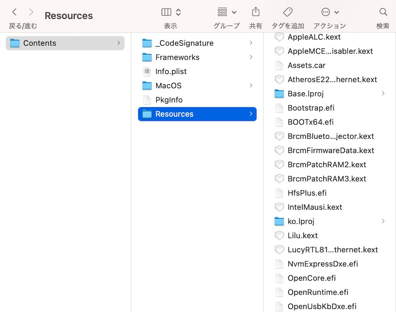
Task: Expand the _CodeSignature chevron
Action: point(251,43)
